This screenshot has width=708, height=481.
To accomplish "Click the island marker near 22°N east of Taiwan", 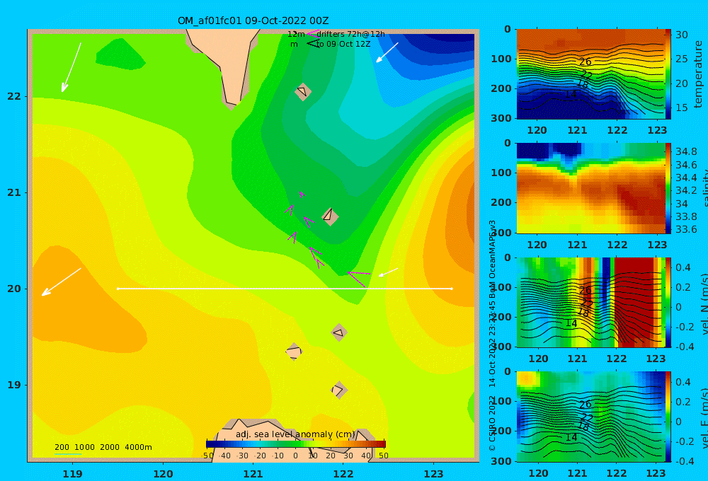I will [303, 91].
